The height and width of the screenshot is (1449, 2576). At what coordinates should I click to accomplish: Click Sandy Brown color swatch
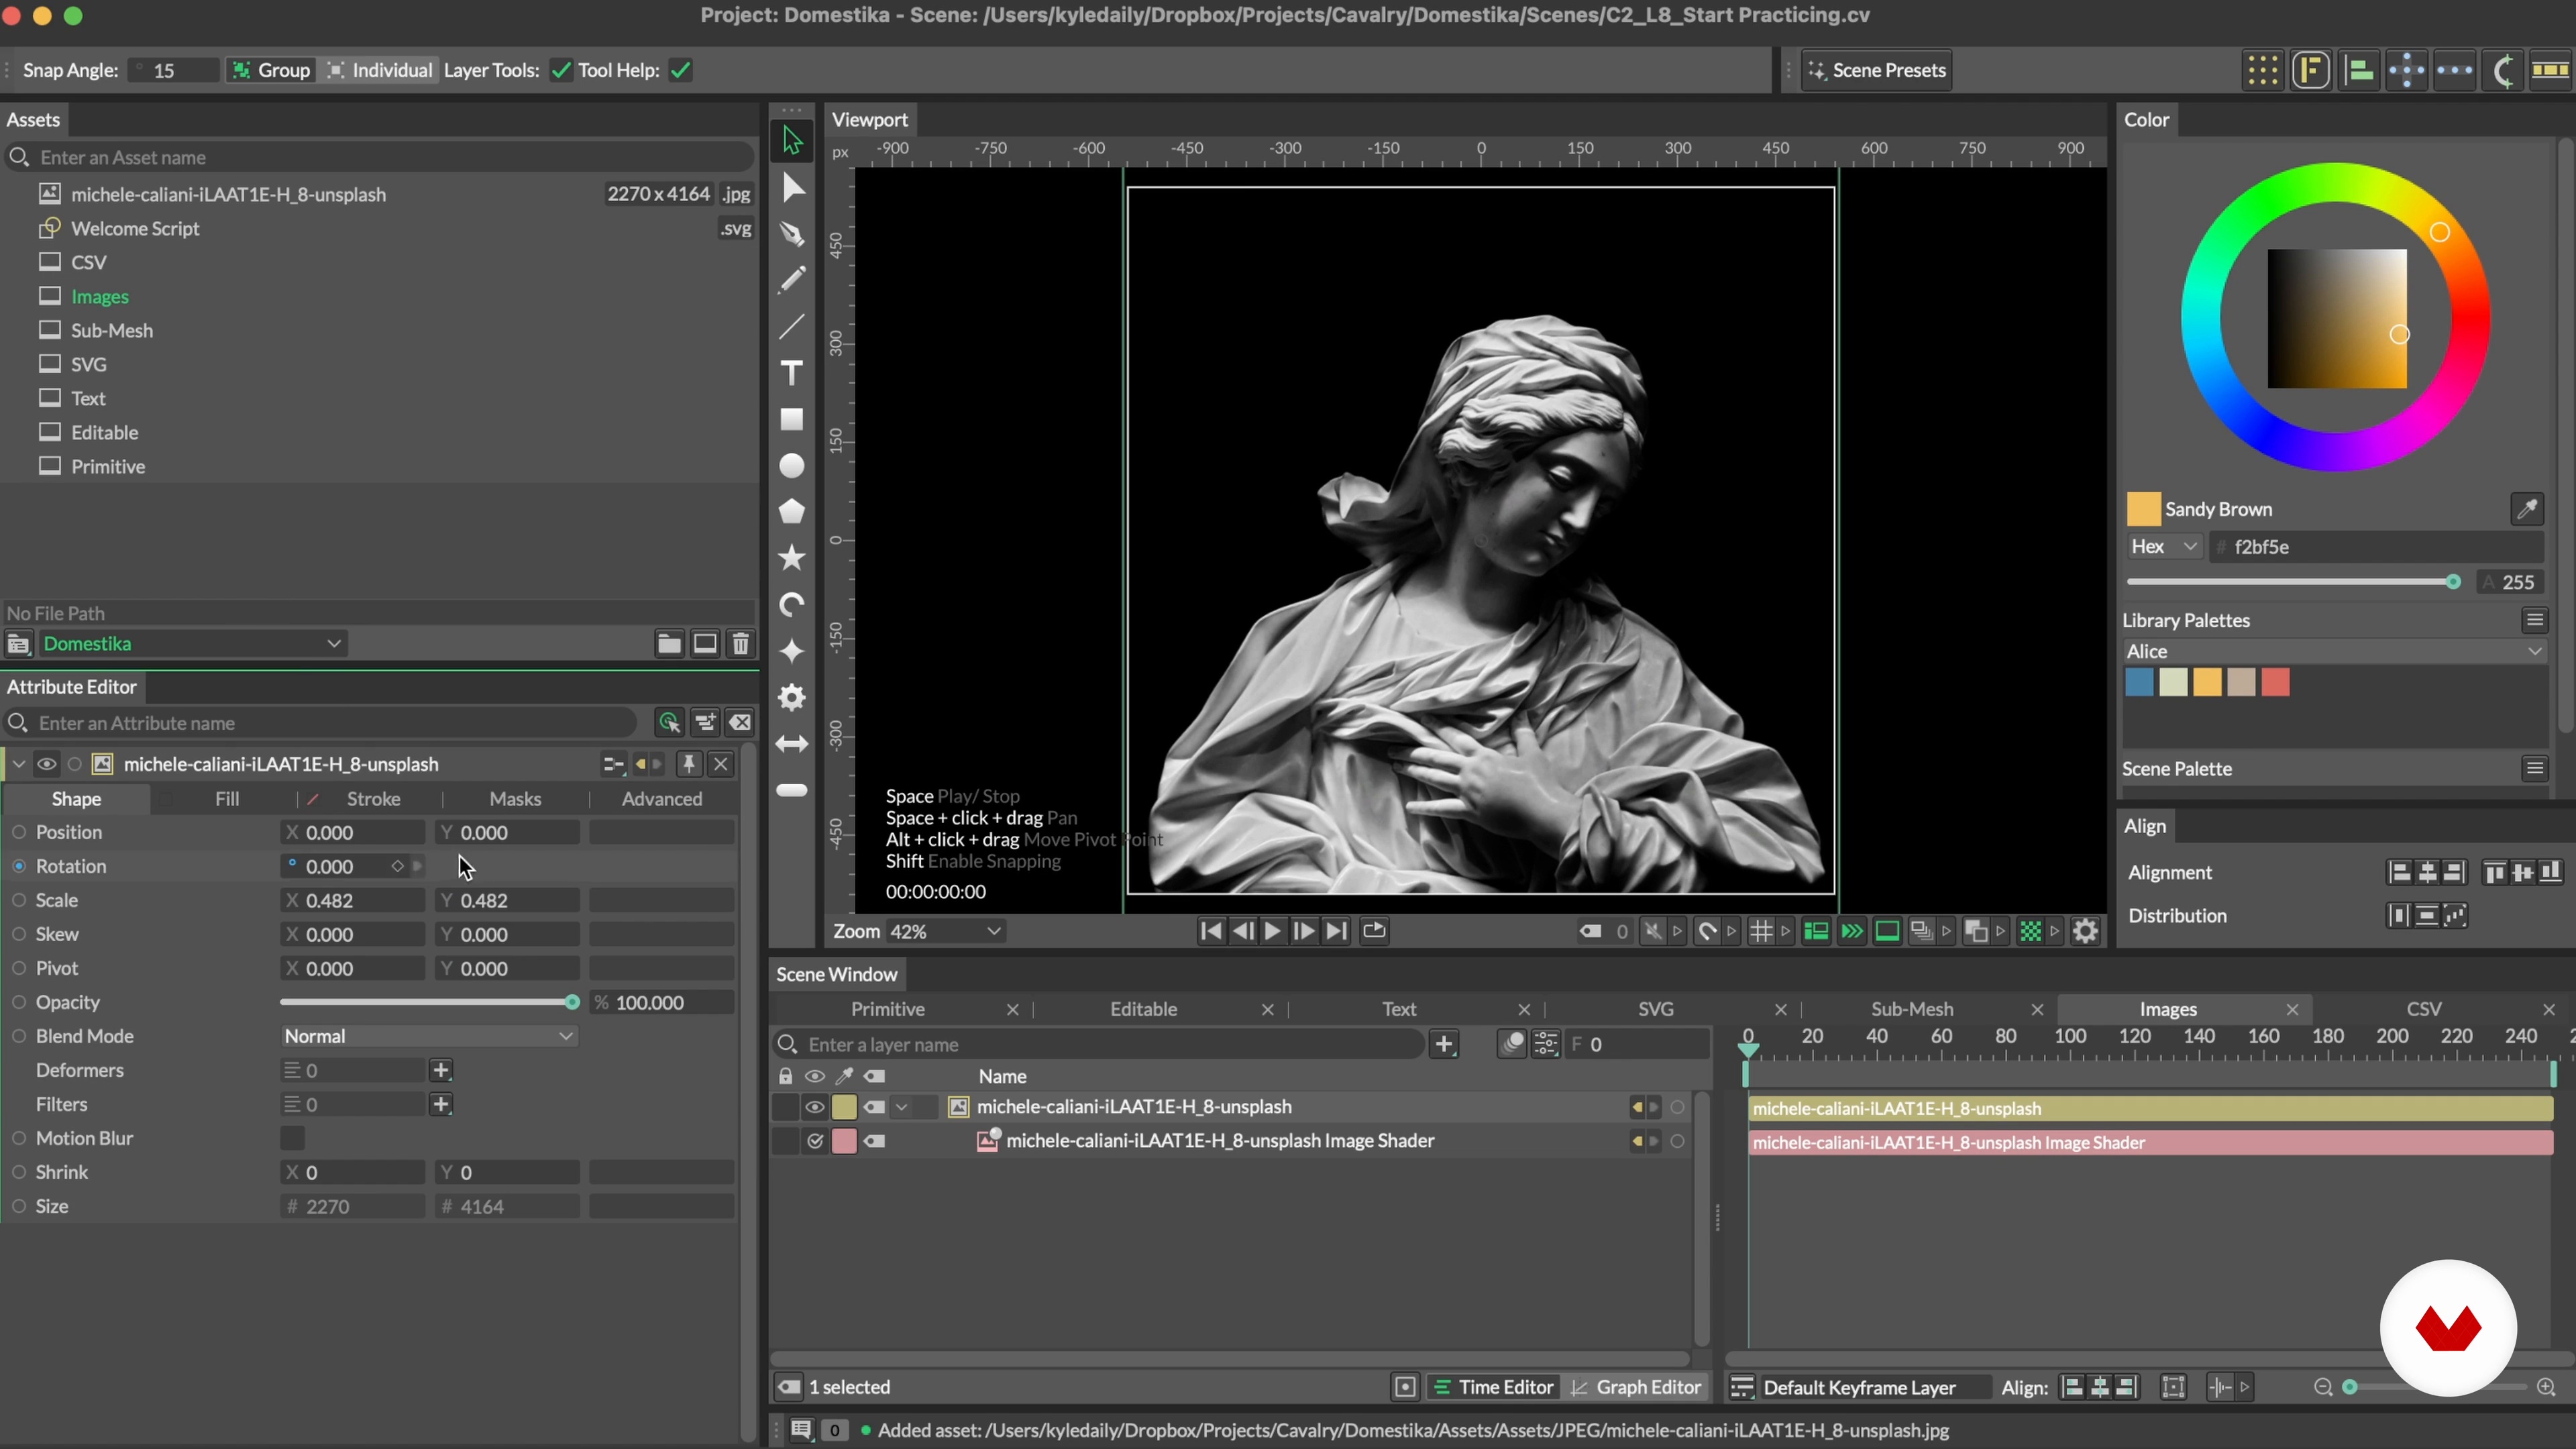tap(2143, 509)
